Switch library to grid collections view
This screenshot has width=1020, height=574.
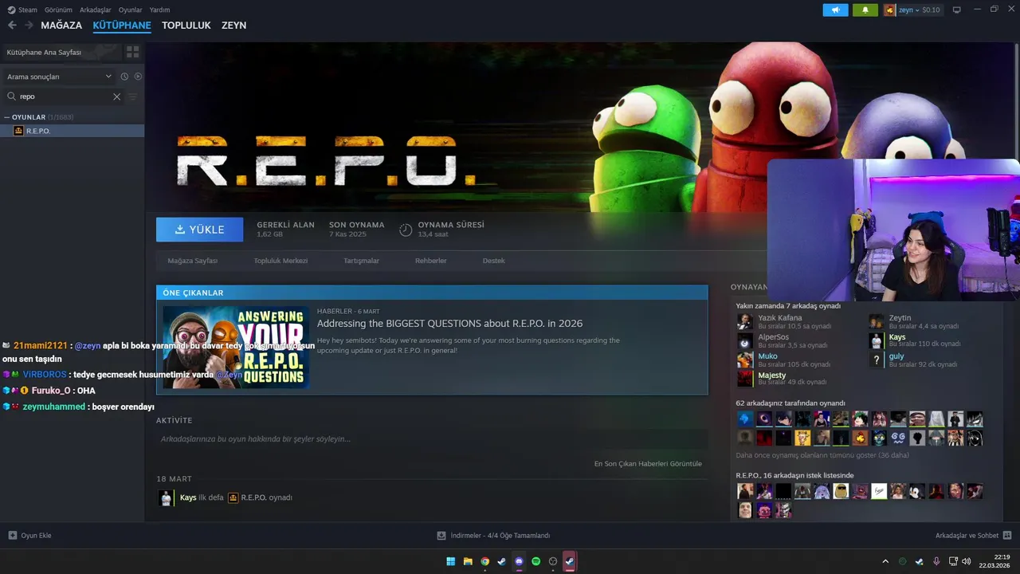pyautogui.click(x=132, y=52)
